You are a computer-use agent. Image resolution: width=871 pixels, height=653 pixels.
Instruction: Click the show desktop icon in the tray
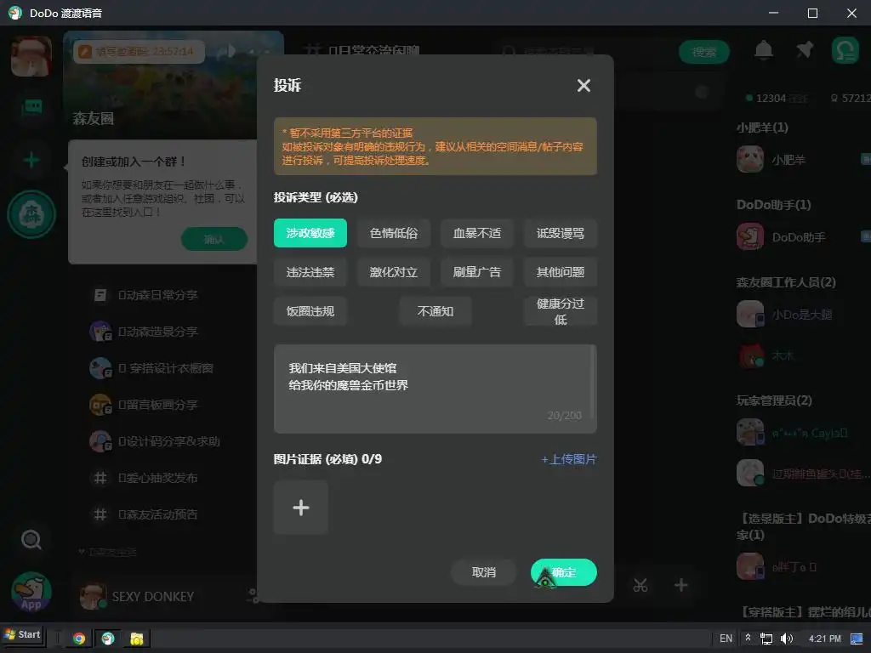857,639
